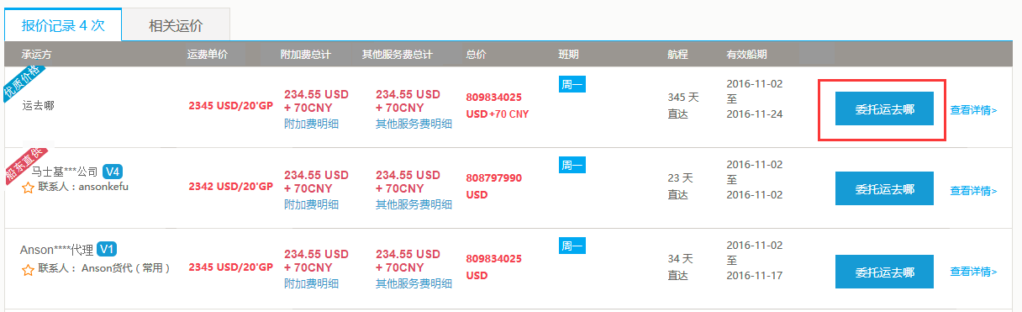
Task: Click the star icon beside 联系人：ansonkefu
Action: click(x=28, y=188)
